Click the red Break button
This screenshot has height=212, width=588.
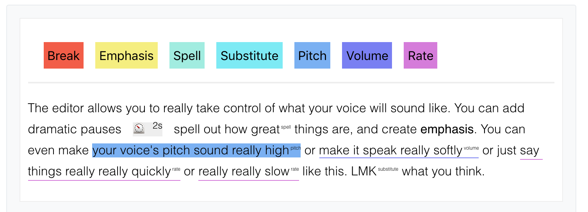pyautogui.click(x=64, y=55)
